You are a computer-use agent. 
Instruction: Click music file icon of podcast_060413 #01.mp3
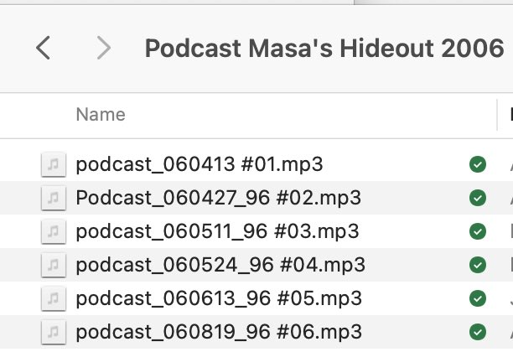[x=54, y=164]
